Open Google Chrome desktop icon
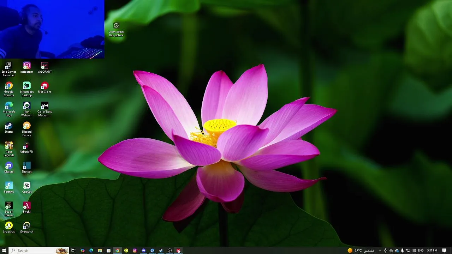 click(9, 89)
